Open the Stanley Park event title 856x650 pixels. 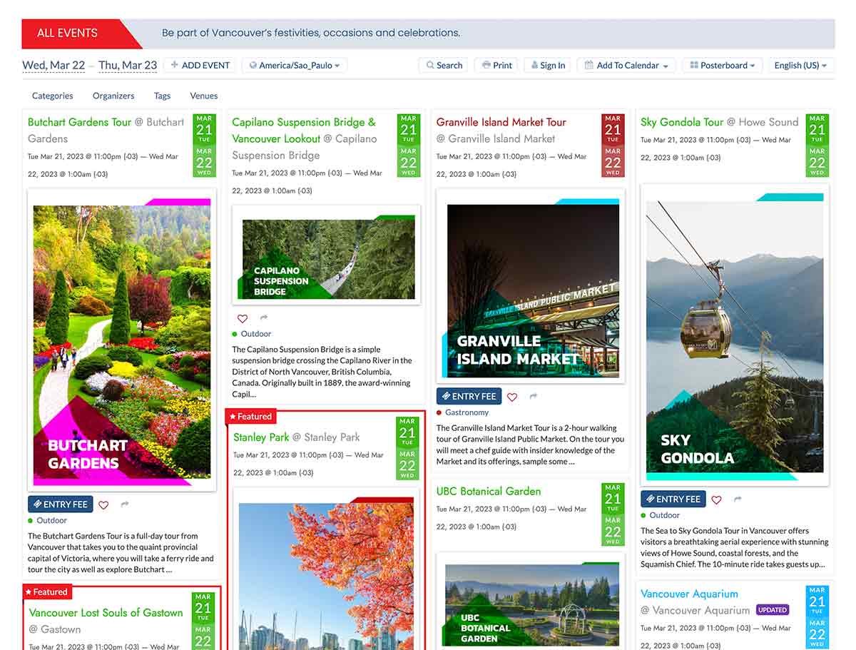260,437
